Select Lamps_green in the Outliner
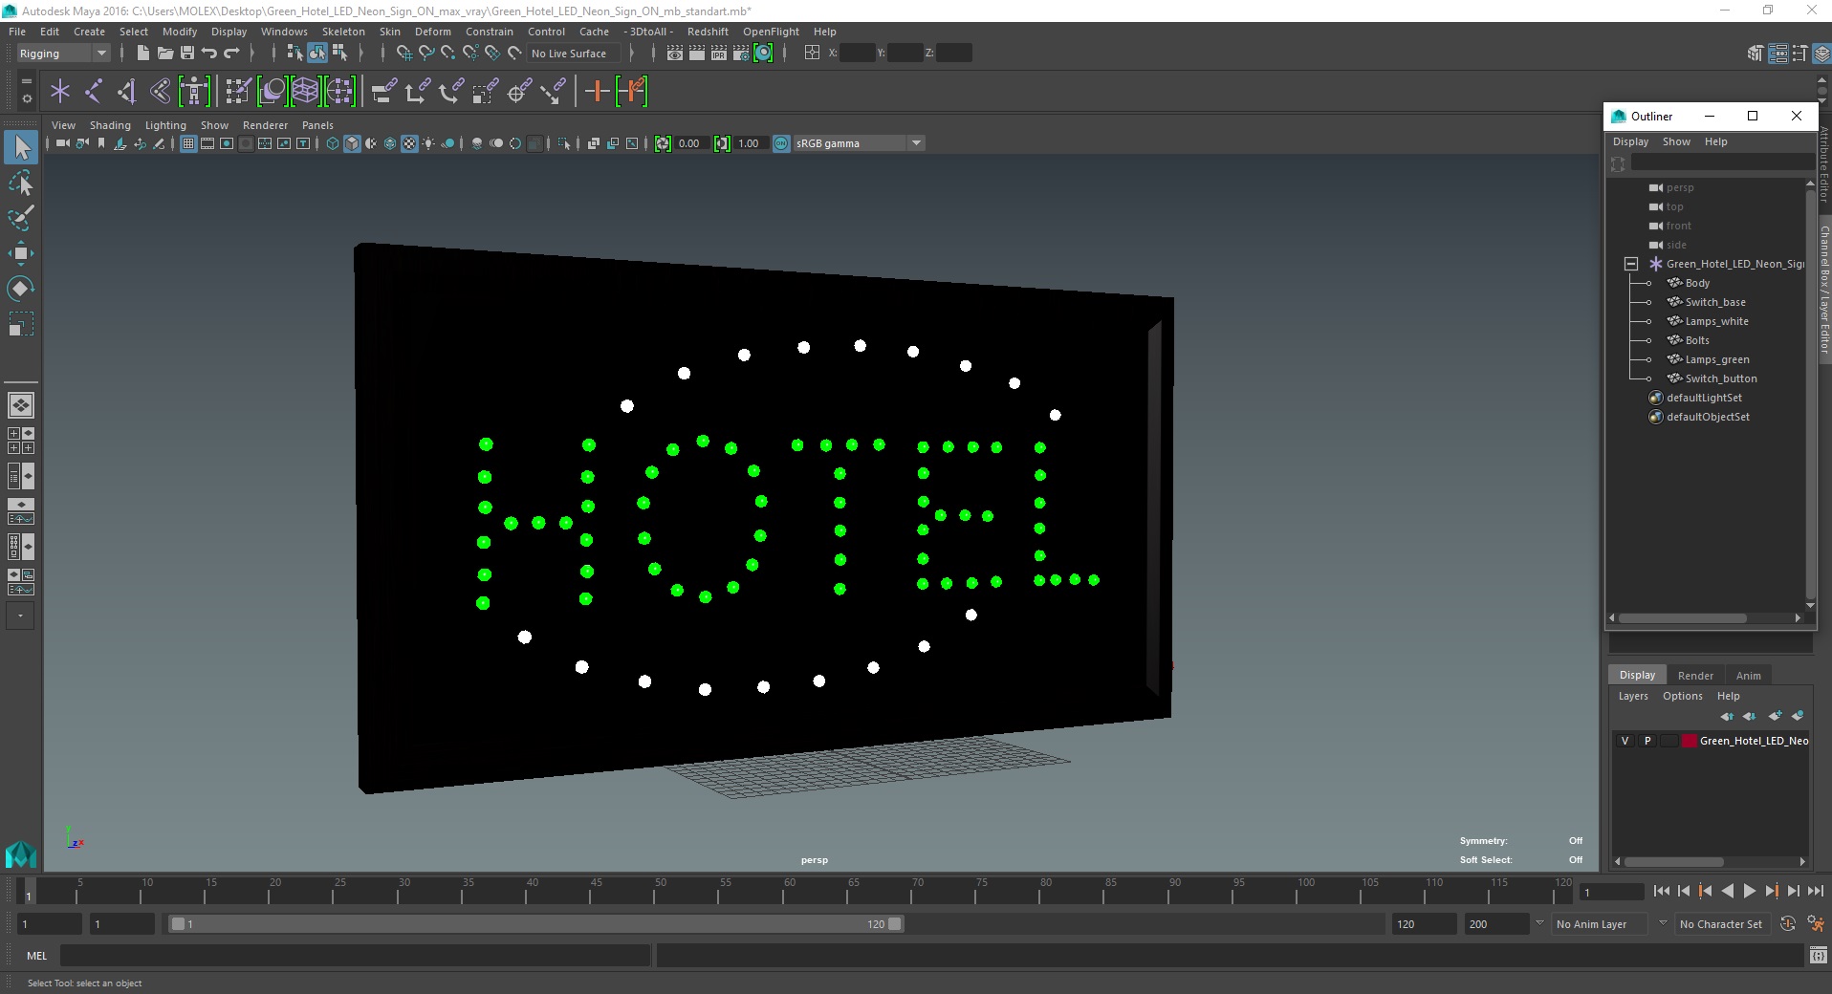1832x994 pixels. (x=1717, y=359)
